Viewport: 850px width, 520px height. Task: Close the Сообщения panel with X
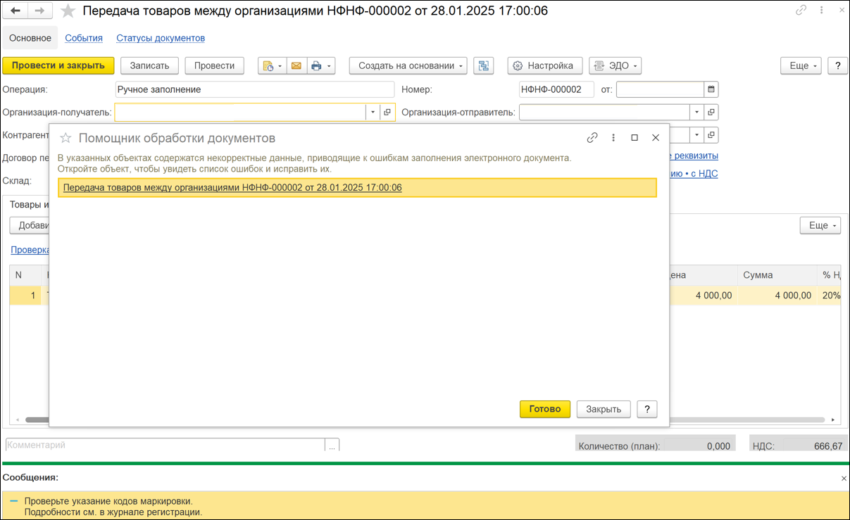(844, 478)
